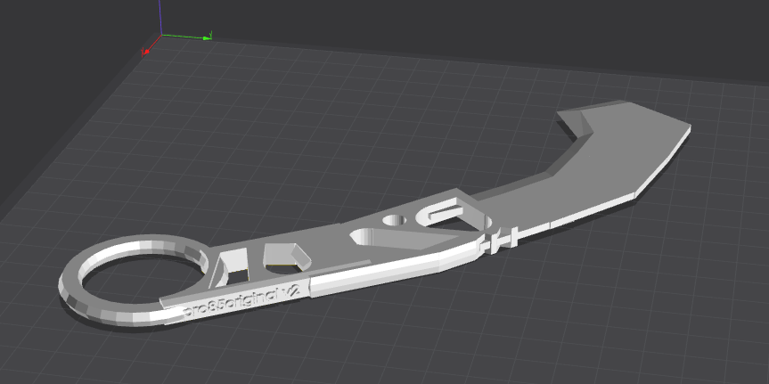Click the green Y axis arrow

[187, 36]
